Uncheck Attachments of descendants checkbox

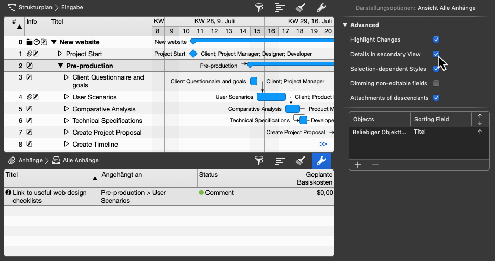(436, 98)
